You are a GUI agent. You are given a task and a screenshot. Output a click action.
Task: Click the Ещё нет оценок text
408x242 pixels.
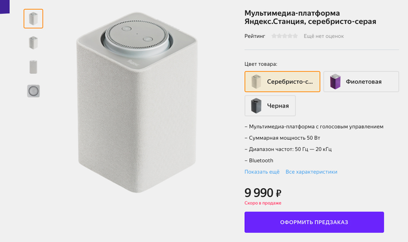pos(323,36)
